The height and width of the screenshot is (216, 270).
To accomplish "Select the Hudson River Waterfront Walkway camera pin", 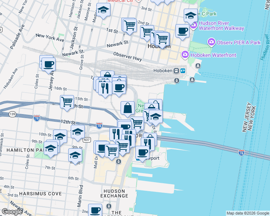I will point(194,25).
